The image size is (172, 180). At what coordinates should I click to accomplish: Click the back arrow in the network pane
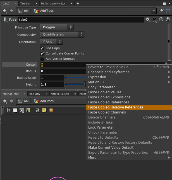pyautogui.click(x=5, y=101)
